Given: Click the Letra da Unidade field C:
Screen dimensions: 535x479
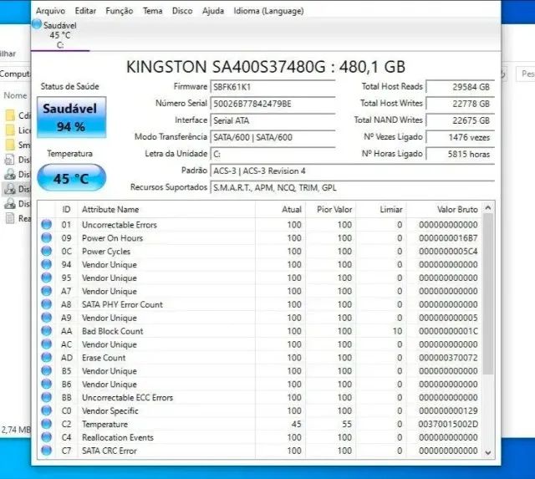Looking at the screenshot, I should pyautogui.click(x=273, y=154).
